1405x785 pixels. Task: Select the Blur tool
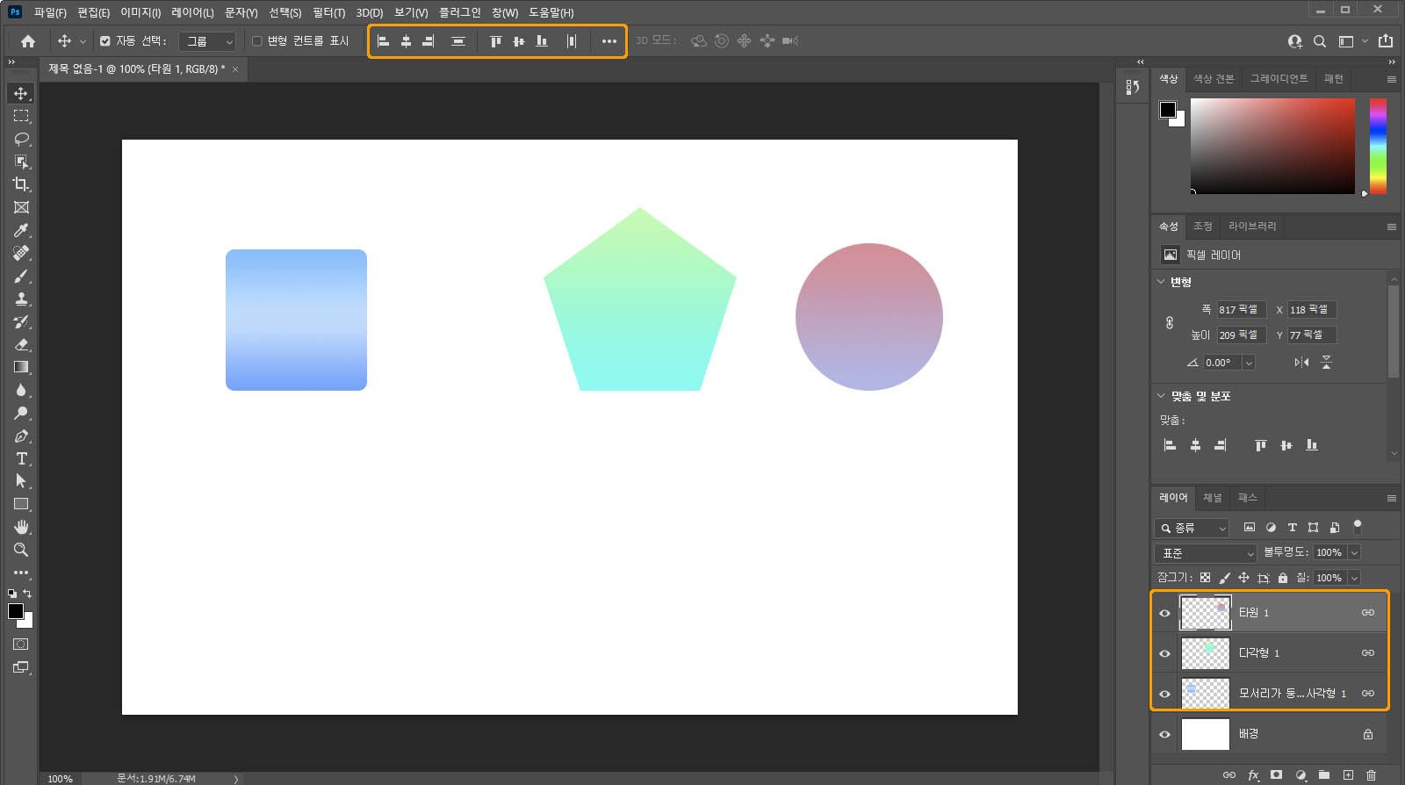[21, 390]
